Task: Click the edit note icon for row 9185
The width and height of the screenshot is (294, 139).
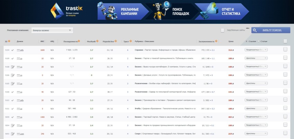Action: (x=13, y=84)
